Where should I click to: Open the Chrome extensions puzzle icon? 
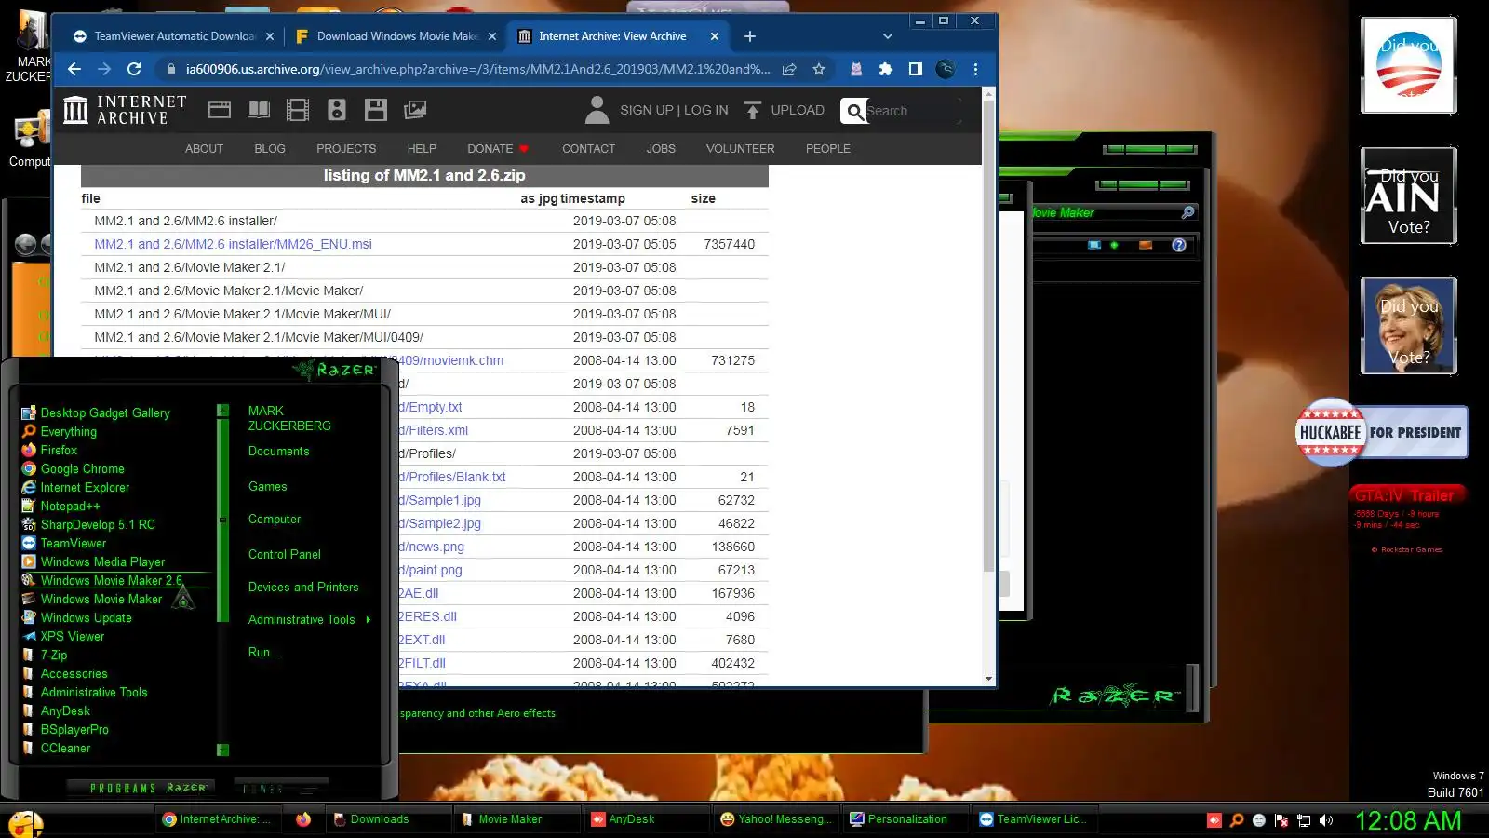(886, 69)
